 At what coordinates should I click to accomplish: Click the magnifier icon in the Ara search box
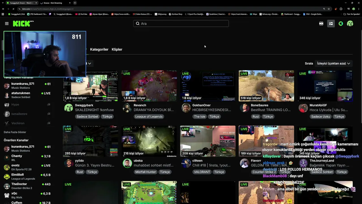pos(138,24)
